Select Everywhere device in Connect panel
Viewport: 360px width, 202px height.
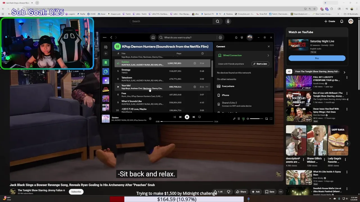click(x=244, y=86)
